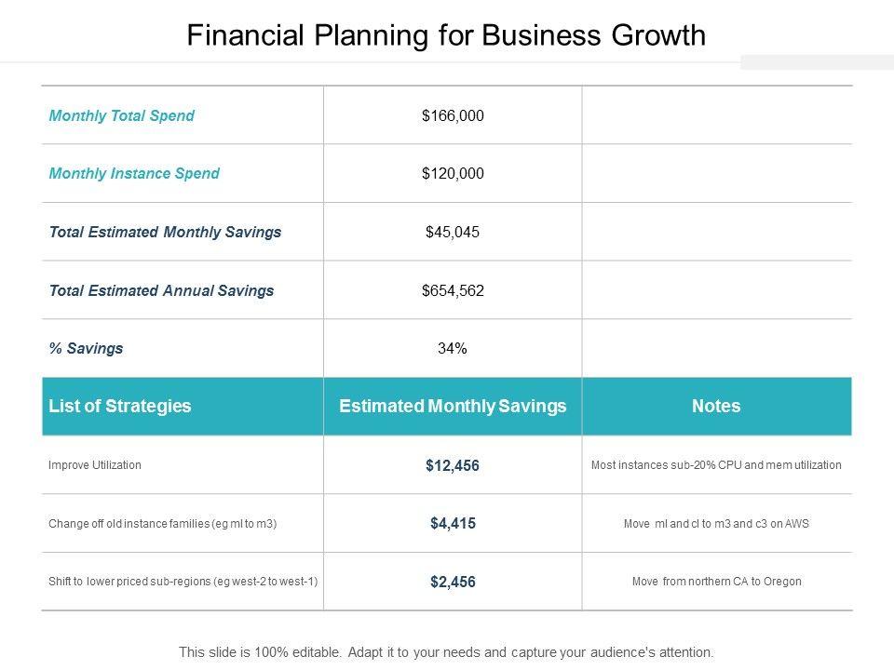894x670 pixels.
Task: Select the Total Estimated Monthly Savings label
Action: pos(165,232)
